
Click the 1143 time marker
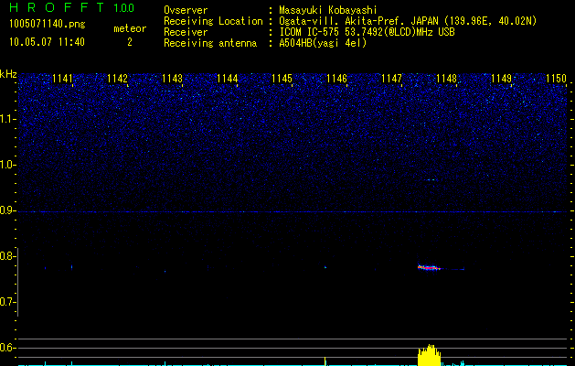click(x=173, y=80)
